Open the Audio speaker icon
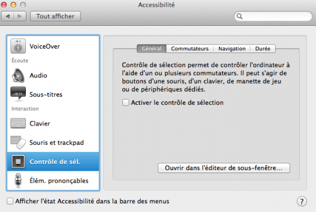The image size is (316, 212). point(18,76)
